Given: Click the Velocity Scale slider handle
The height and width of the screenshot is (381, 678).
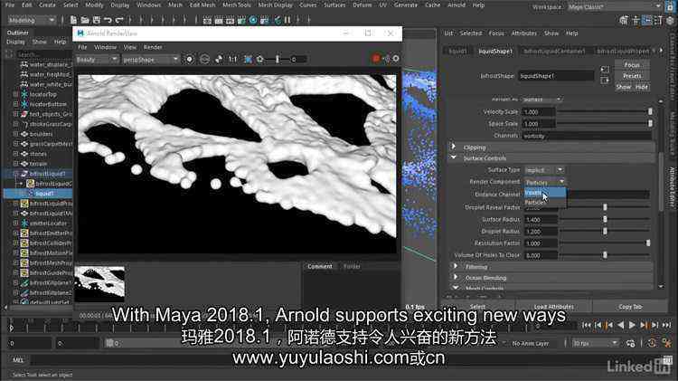Looking at the screenshot, I should [650, 111].
